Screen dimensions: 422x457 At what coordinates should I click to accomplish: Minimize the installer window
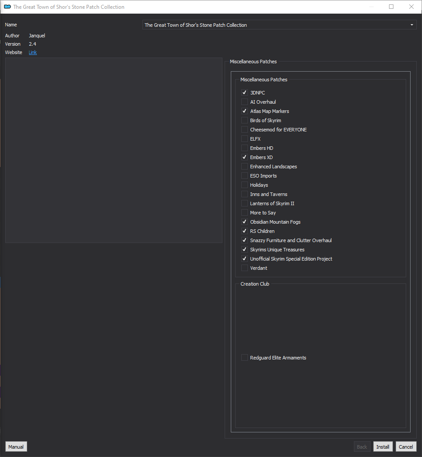(371, 7)
